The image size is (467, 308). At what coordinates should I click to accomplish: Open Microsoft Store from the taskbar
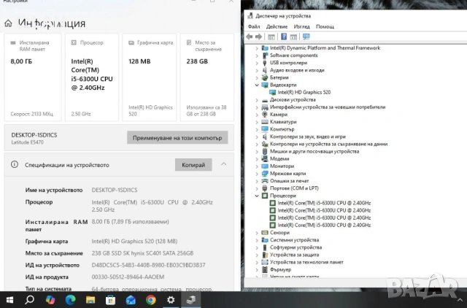(x=110, y=300)
